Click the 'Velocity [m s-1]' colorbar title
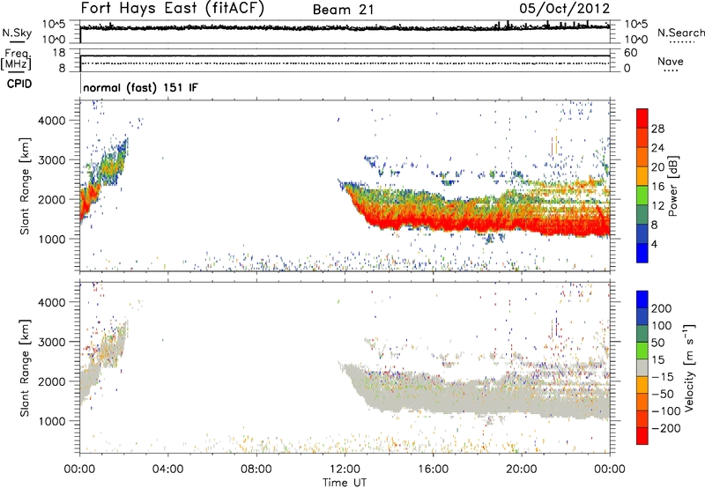 [689, 367]
